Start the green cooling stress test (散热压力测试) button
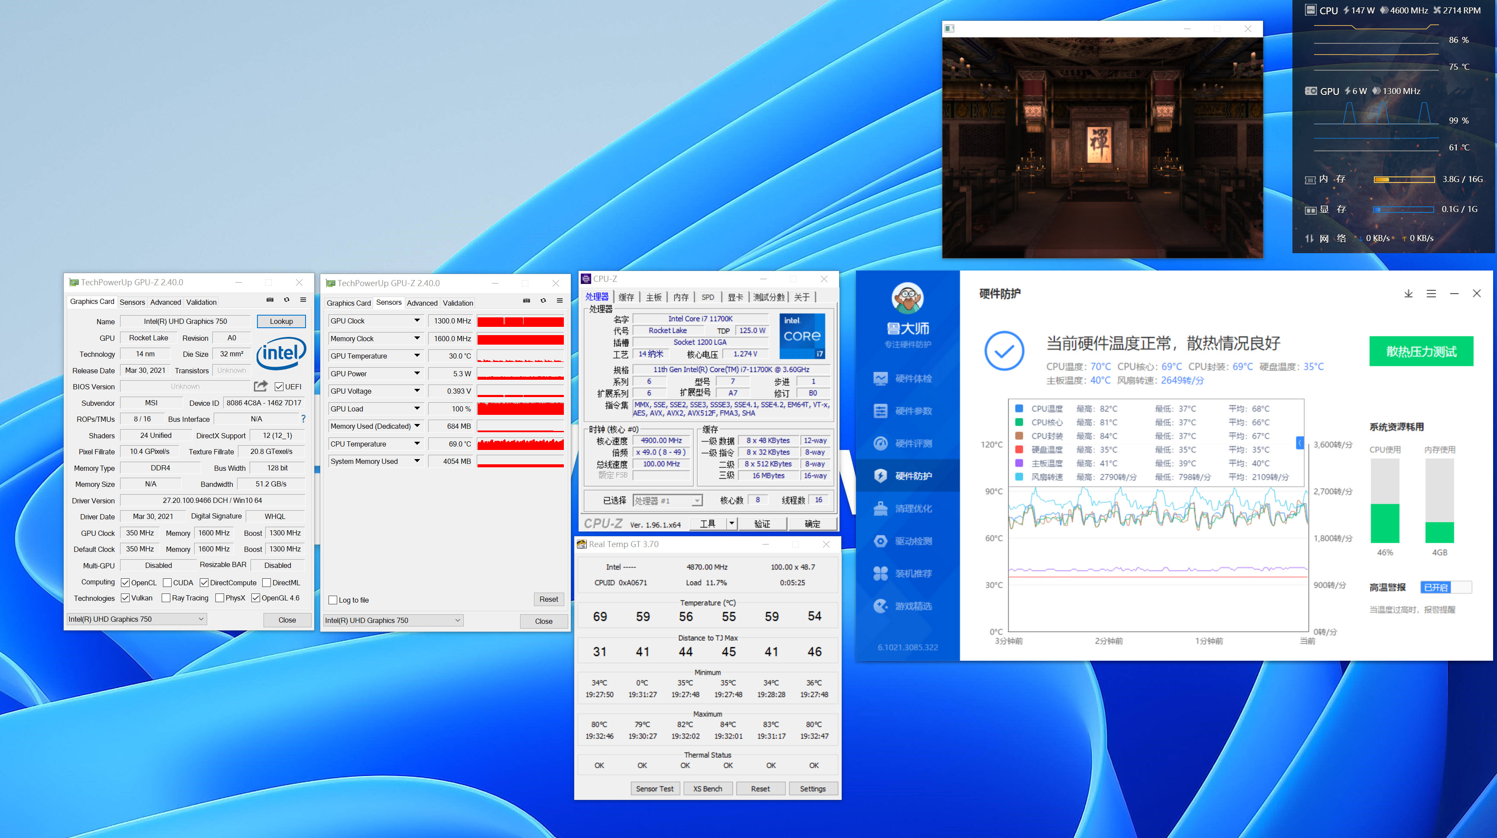The image size is (1497, 838). point(1421,351)
